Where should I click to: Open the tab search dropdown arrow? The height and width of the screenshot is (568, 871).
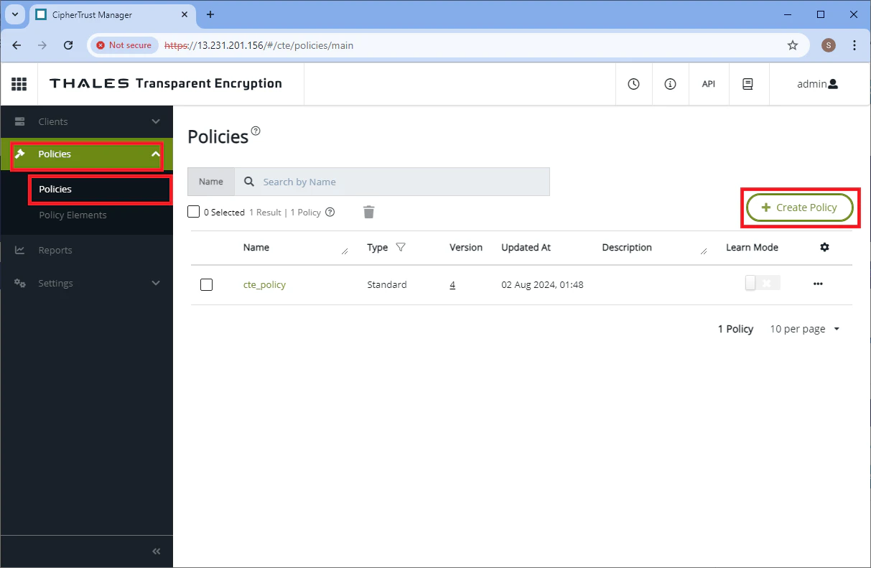[x=14, y=14]
